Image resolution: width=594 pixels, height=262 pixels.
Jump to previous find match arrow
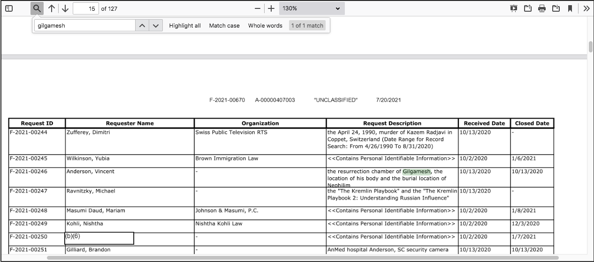[x=142, y=26]
